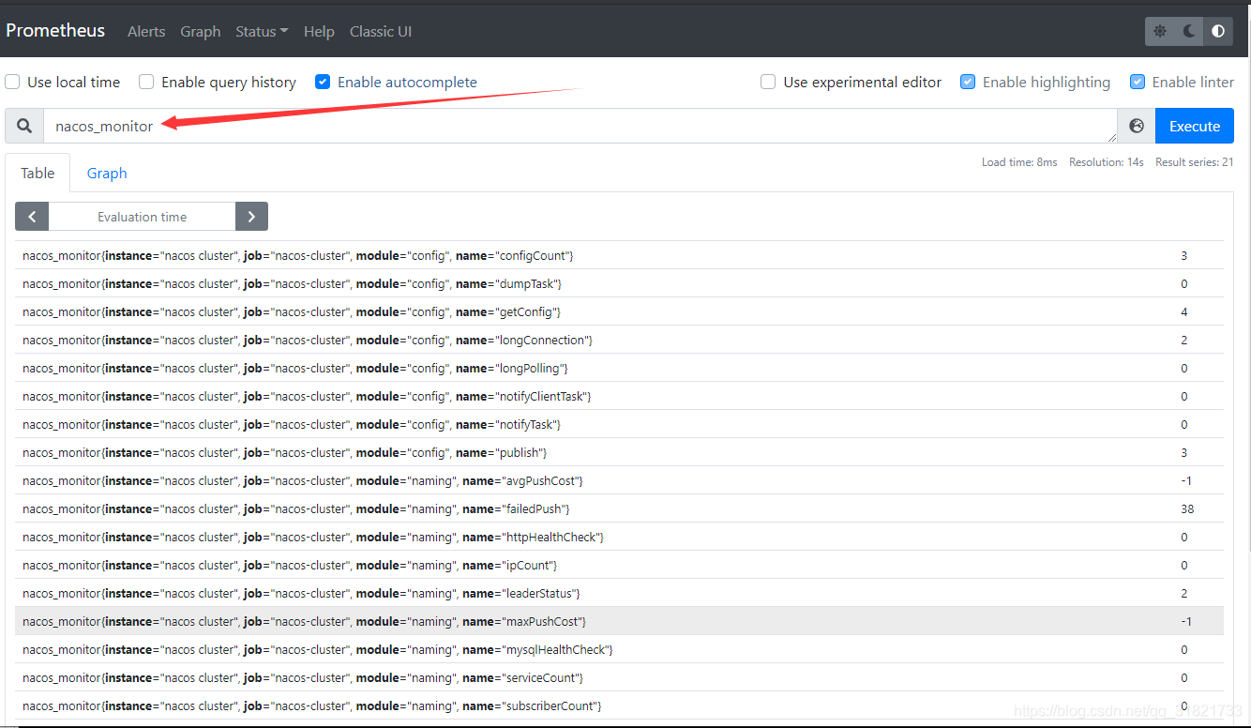This screenshot has width=1251, height=728.
Task: Click the maxPushCost metric row
Action: (x=619, y=621)
